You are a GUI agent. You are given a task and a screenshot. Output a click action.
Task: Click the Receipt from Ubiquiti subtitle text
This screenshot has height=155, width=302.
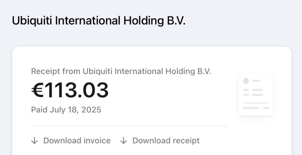[121, 71]
